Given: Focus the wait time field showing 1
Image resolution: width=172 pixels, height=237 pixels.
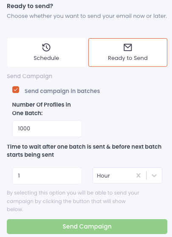Looking at the screenshot, I should (47, 176).
